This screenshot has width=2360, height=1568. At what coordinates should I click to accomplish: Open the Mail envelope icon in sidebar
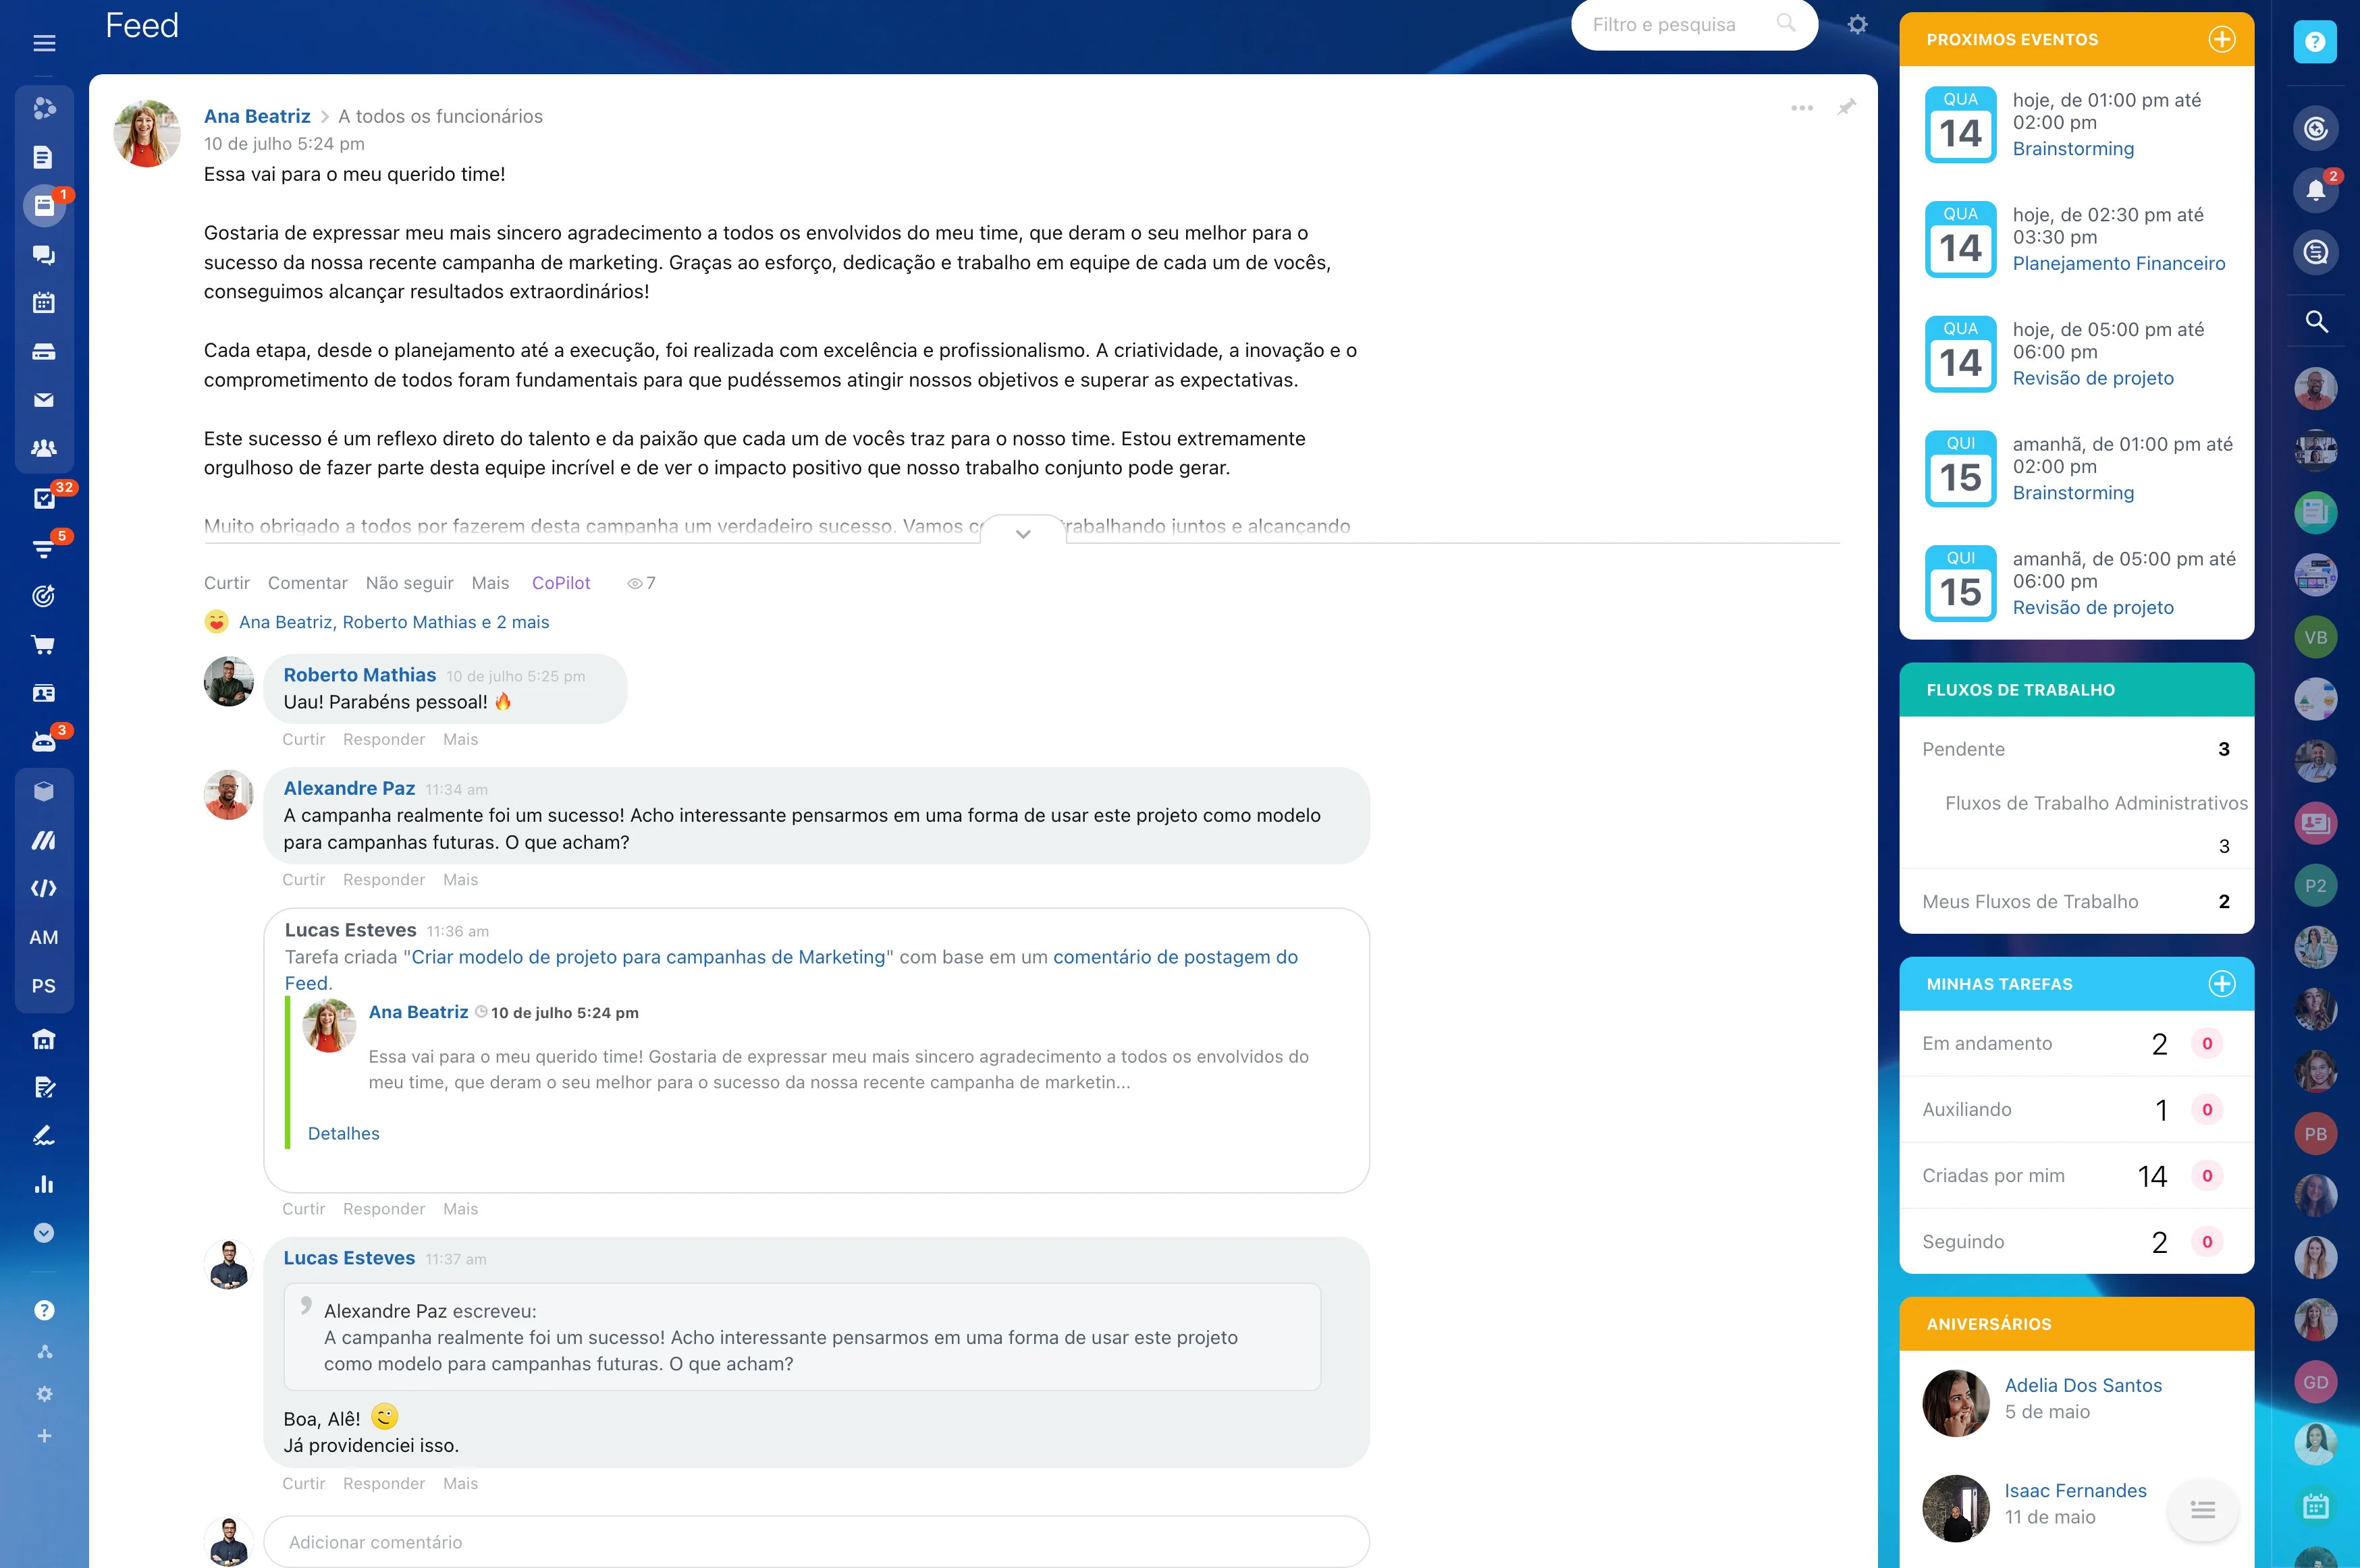44,400
